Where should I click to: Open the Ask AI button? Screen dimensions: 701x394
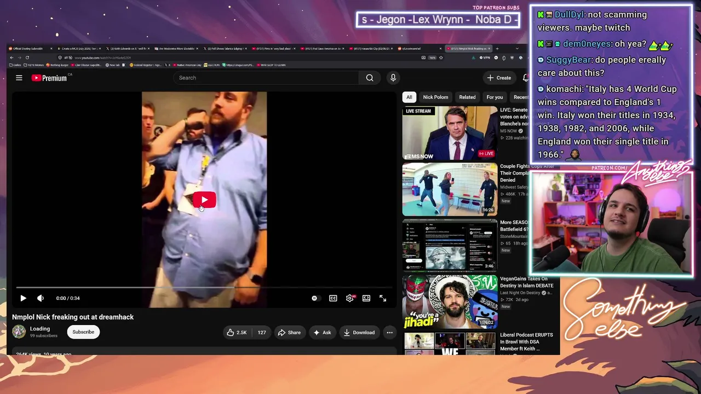tap(322, 332)
